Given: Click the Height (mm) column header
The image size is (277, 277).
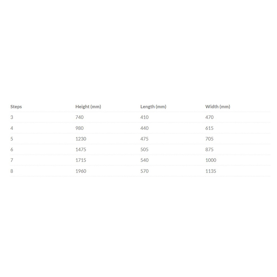Looking at the screenshot, I should click(88, 107).
